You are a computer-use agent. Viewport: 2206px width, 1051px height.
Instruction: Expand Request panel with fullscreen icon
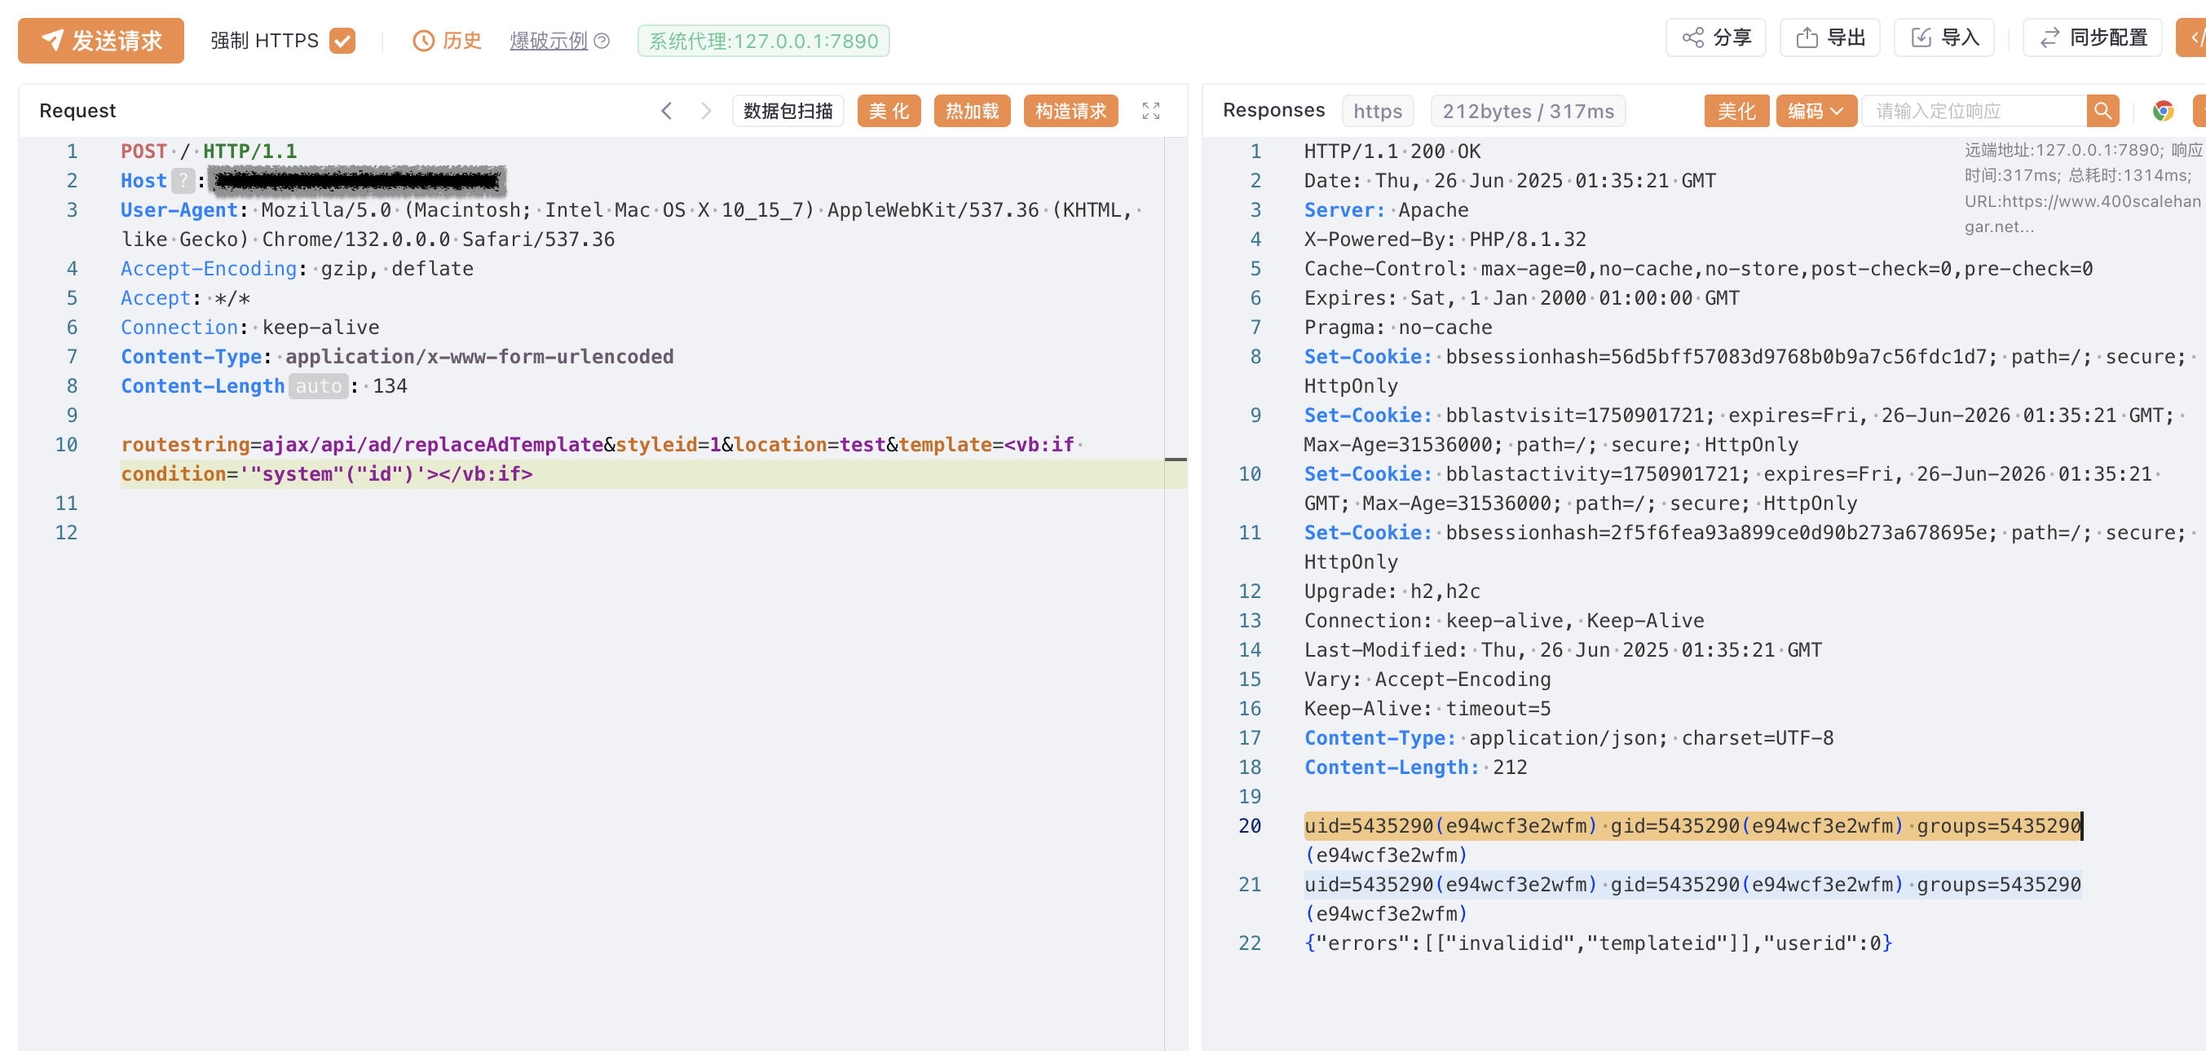point(1150,111)
